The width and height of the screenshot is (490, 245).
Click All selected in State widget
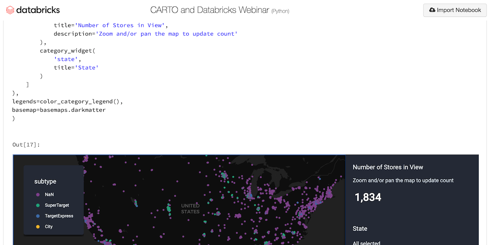tap(366, 243)
